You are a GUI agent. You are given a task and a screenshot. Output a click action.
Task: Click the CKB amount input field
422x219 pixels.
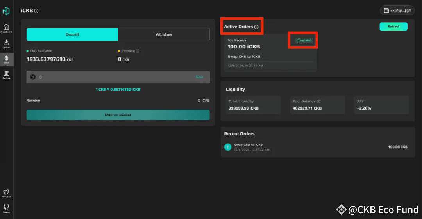tap(113, 77)
